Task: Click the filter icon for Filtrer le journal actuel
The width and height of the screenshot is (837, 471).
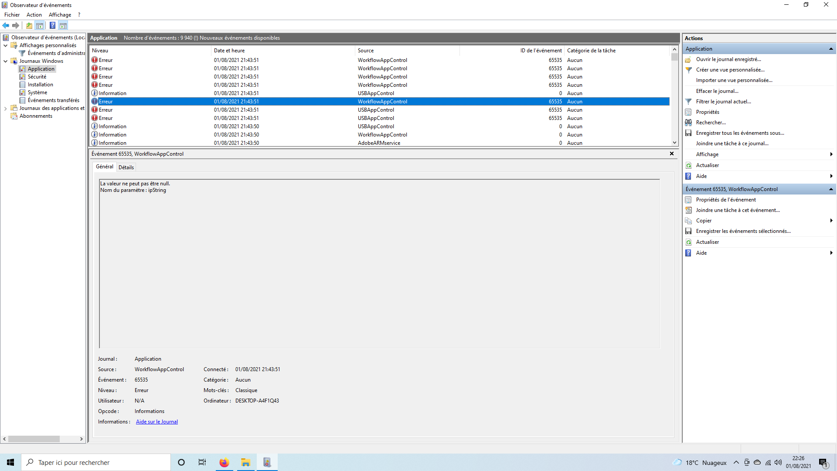Action: point(688,102)
